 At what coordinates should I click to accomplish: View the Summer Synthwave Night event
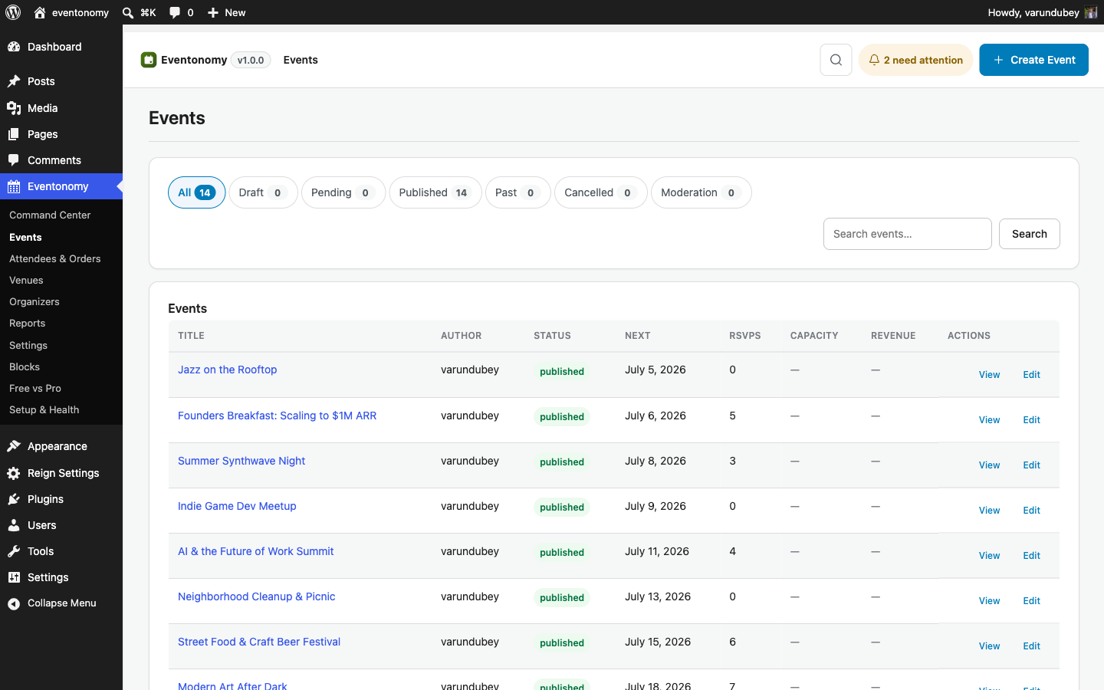(x=989, y=465)
